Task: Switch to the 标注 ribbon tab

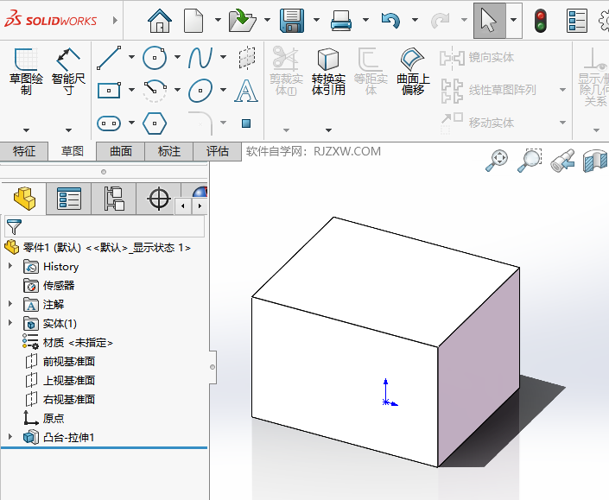Action: click(x=169, y=151)
